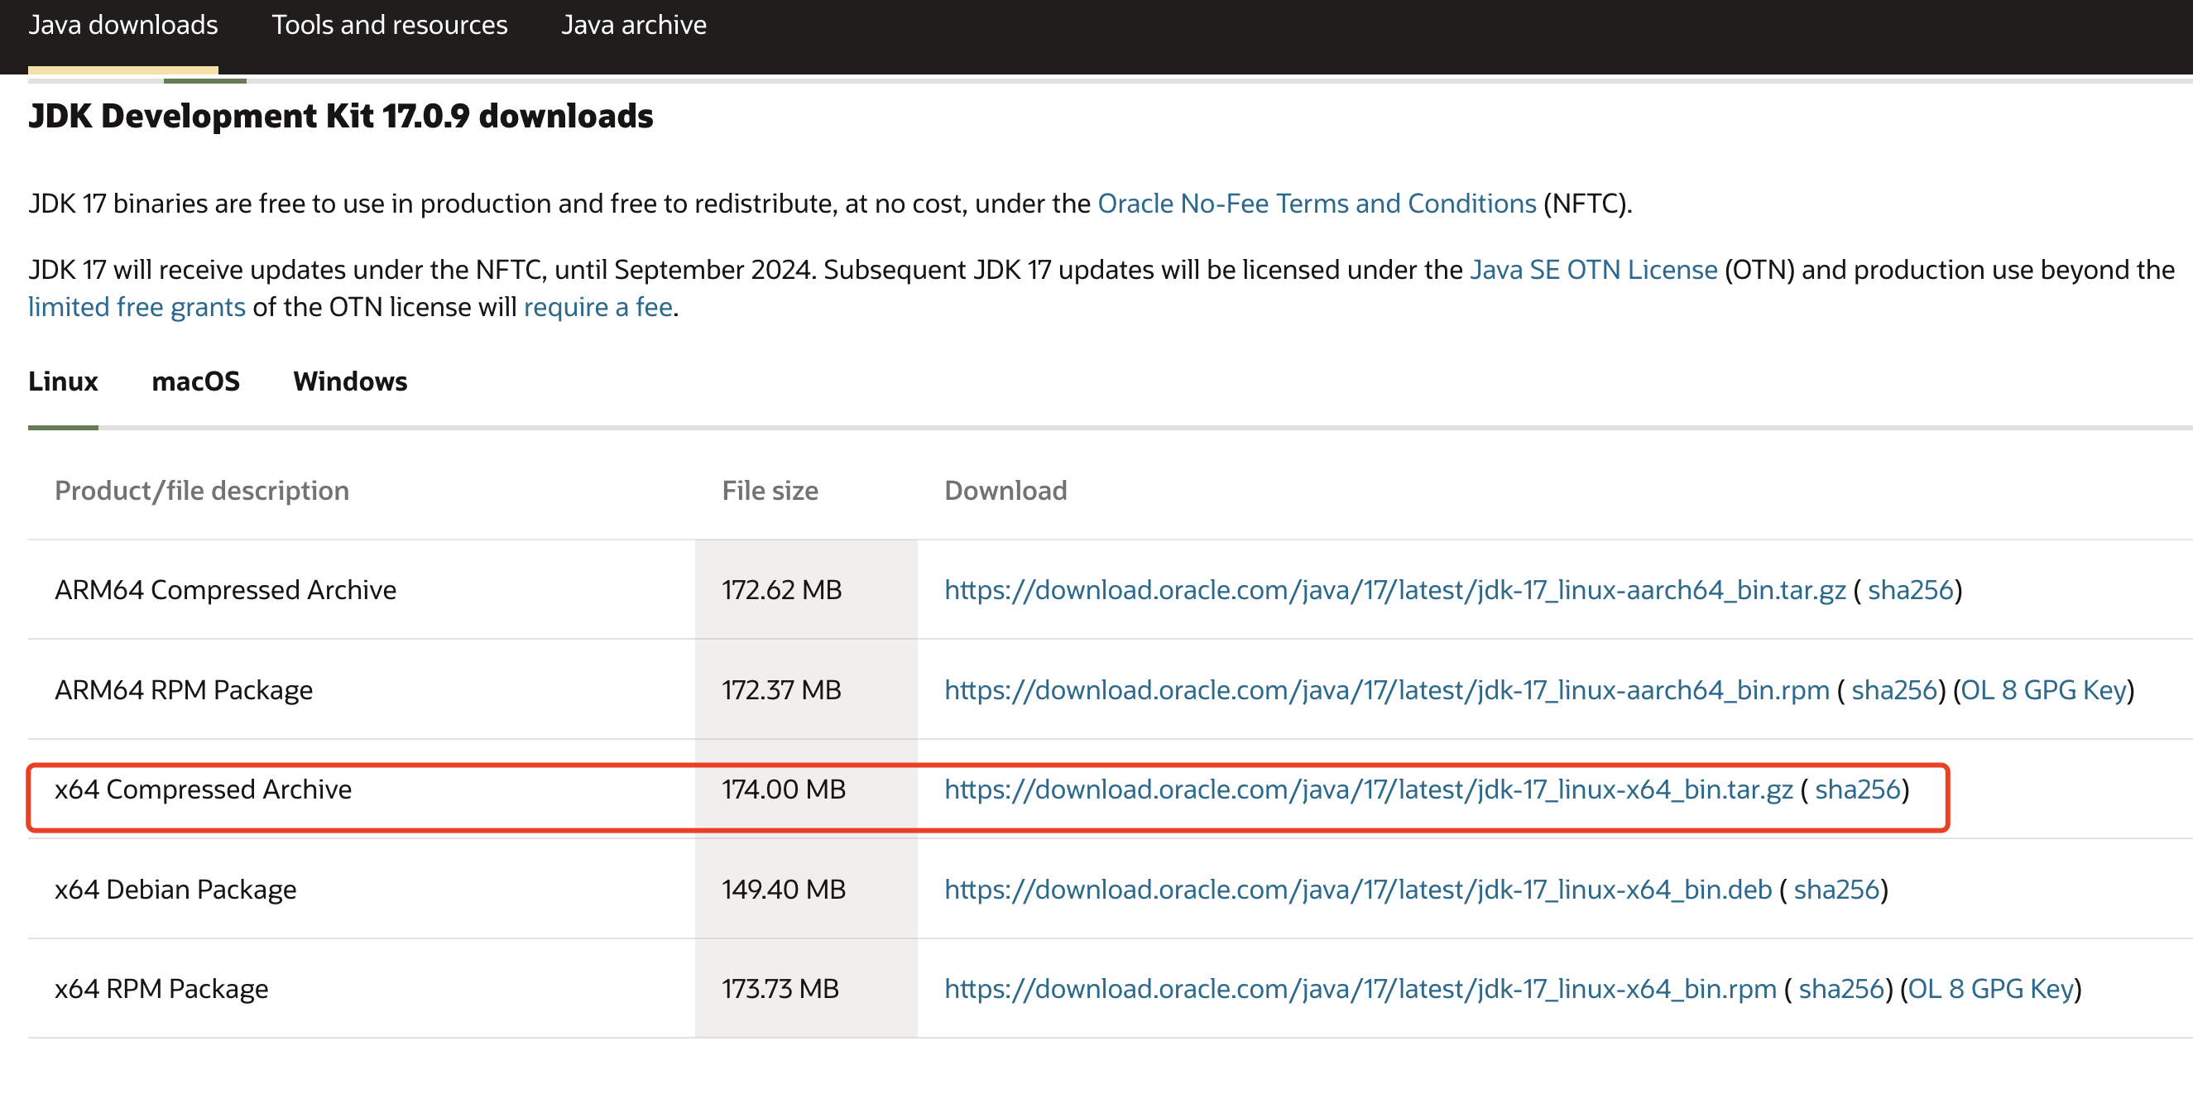Download the ARM64 aarch64 RPM package

pyautogui.click(x=1386, y=689)
